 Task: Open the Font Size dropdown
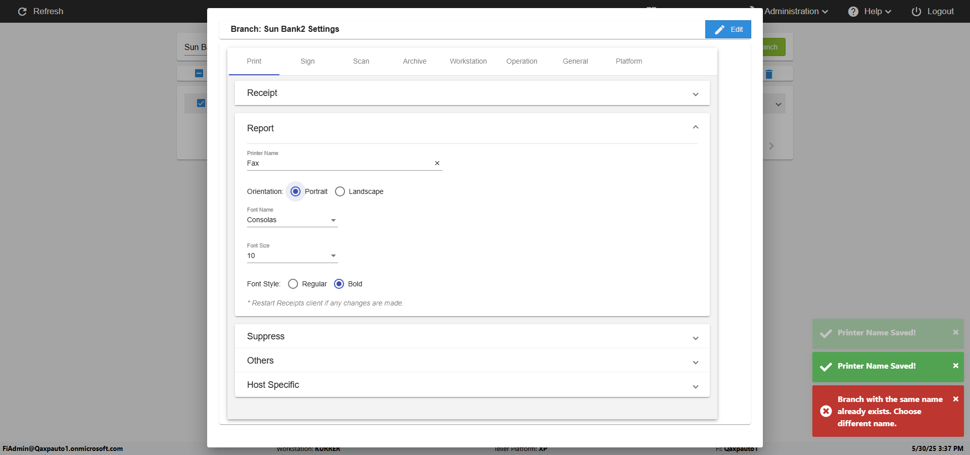pyautogui.click(x=292, y=256)
